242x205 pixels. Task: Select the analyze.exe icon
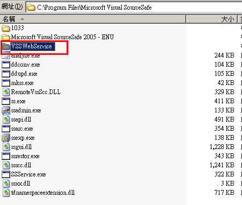coord(6,55)
